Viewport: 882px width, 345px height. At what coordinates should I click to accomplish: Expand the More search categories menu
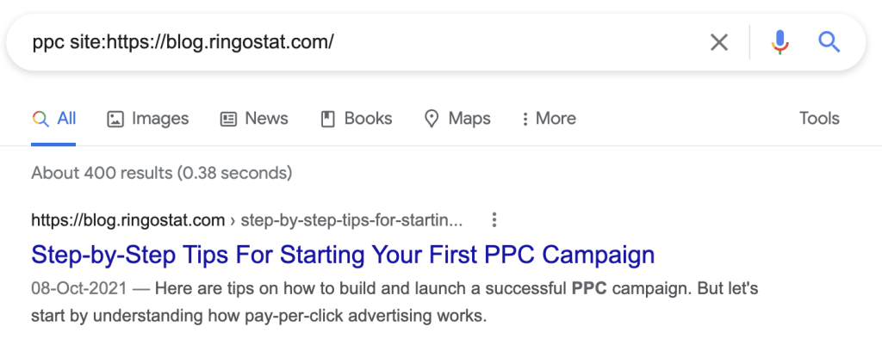pos(549,119)
